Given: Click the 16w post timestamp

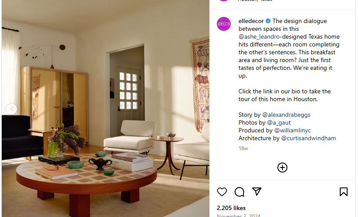Looking at the screenshot, I should [243, 148].
